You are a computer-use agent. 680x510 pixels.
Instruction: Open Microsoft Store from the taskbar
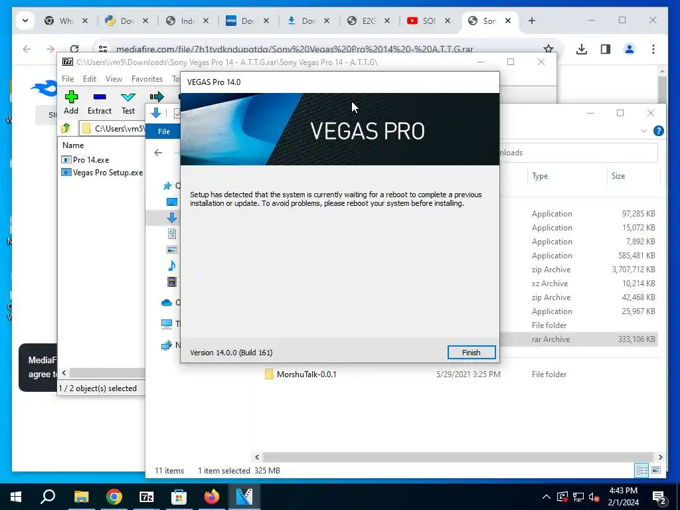point(179,497)
